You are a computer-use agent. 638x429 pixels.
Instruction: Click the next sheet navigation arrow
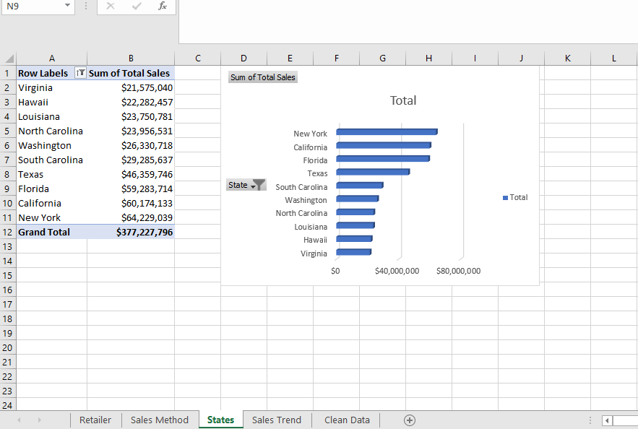coord(39,420)
